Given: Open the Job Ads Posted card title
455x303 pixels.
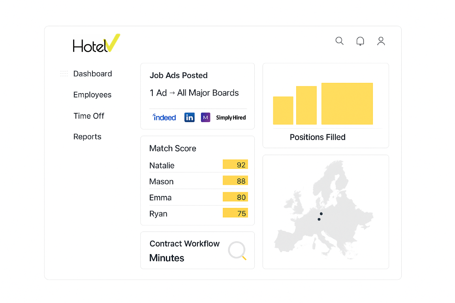Looking at the screenshot, I should [x=179, y=75].
